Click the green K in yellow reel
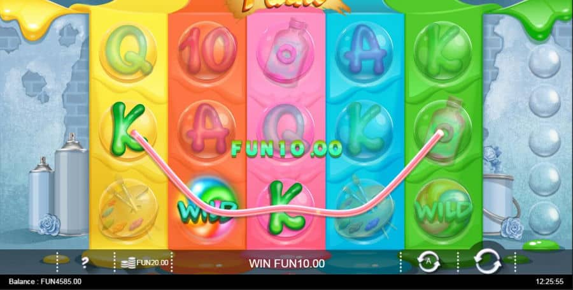 (128, 128)
